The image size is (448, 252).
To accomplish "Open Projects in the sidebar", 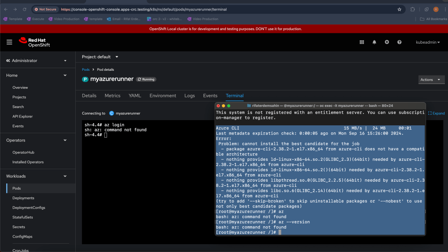I will pyautogui.click(x=19, y=97).
